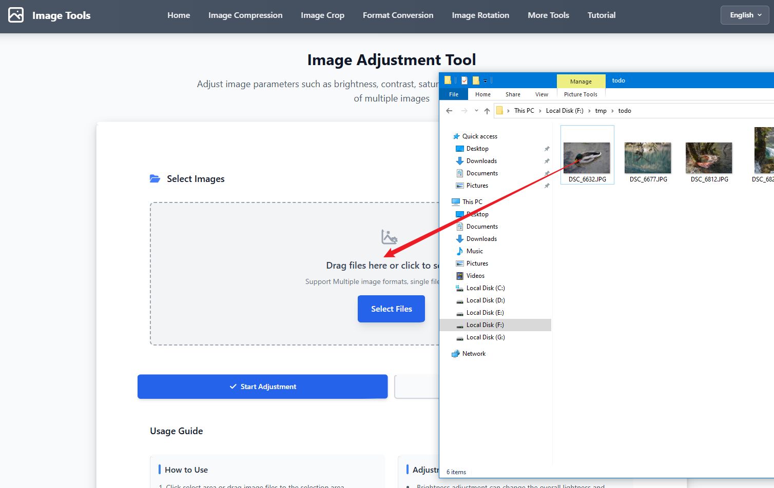The image size is (774, 488).
Task: Open Downloads under Quick access
Action: pos(476,161)
